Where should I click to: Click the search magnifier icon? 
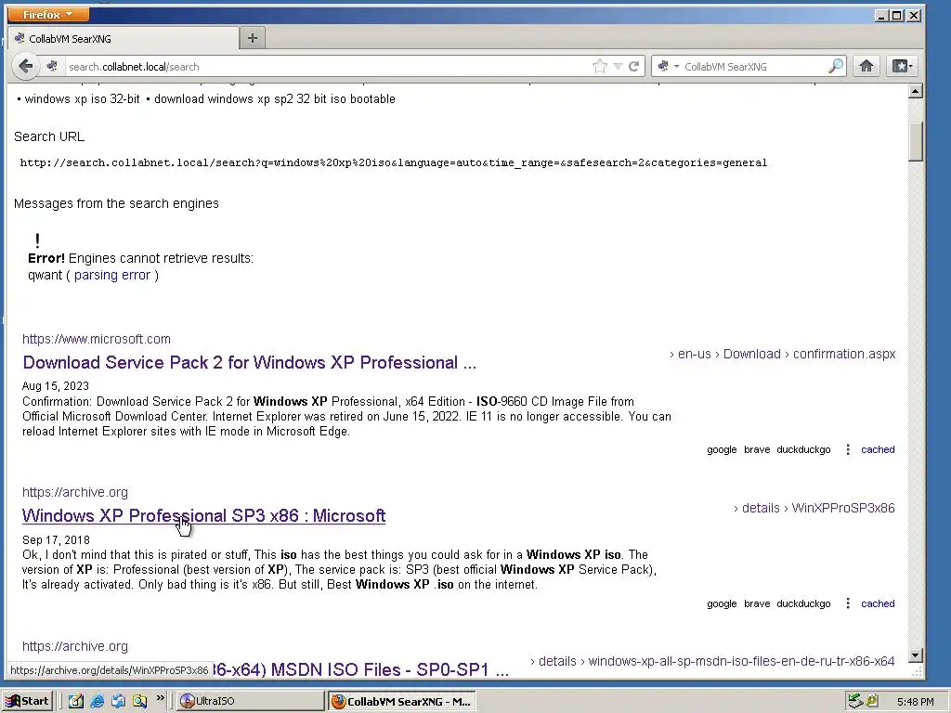tap(836, 66)
